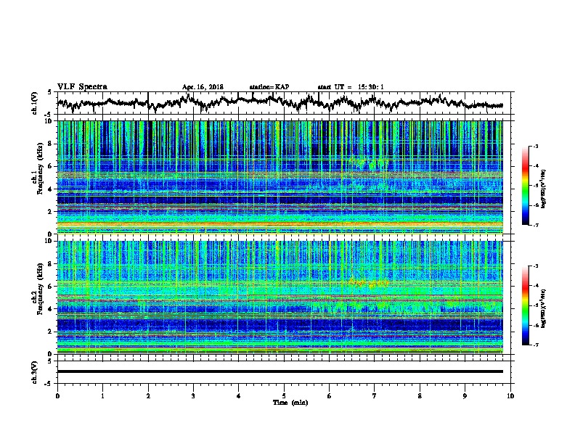Click the "-3" label on ch.2 color scale
Screen dimensions: 575x444
(x=536, y=266)
